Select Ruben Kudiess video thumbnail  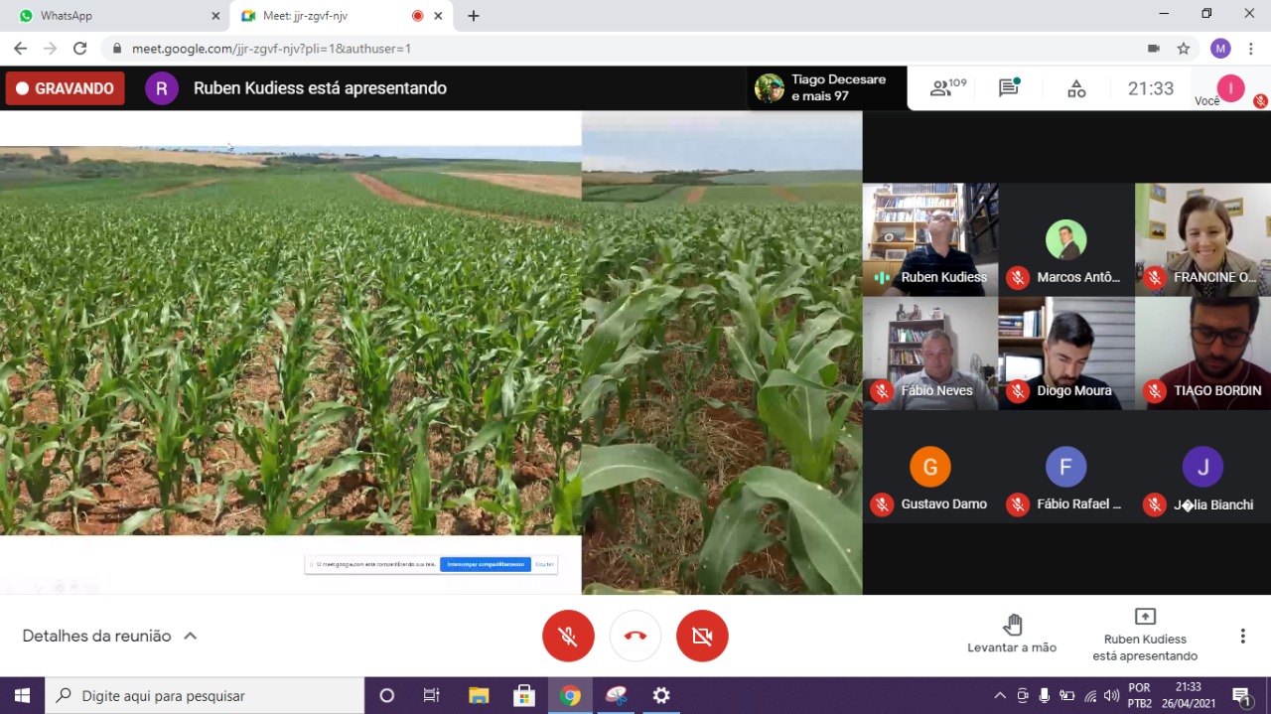click(930, 239)
